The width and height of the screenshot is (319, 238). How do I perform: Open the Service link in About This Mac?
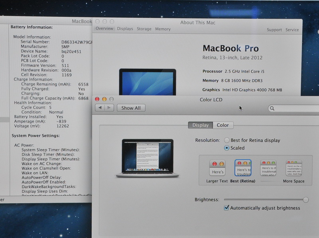(292, 30)
